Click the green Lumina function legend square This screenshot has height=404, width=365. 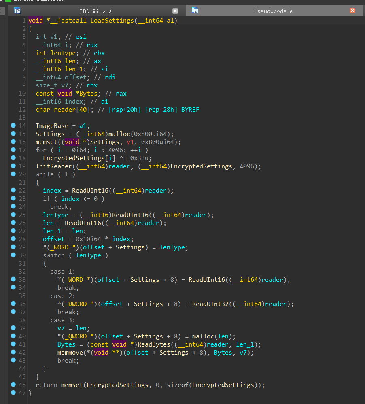click(8, 1)
